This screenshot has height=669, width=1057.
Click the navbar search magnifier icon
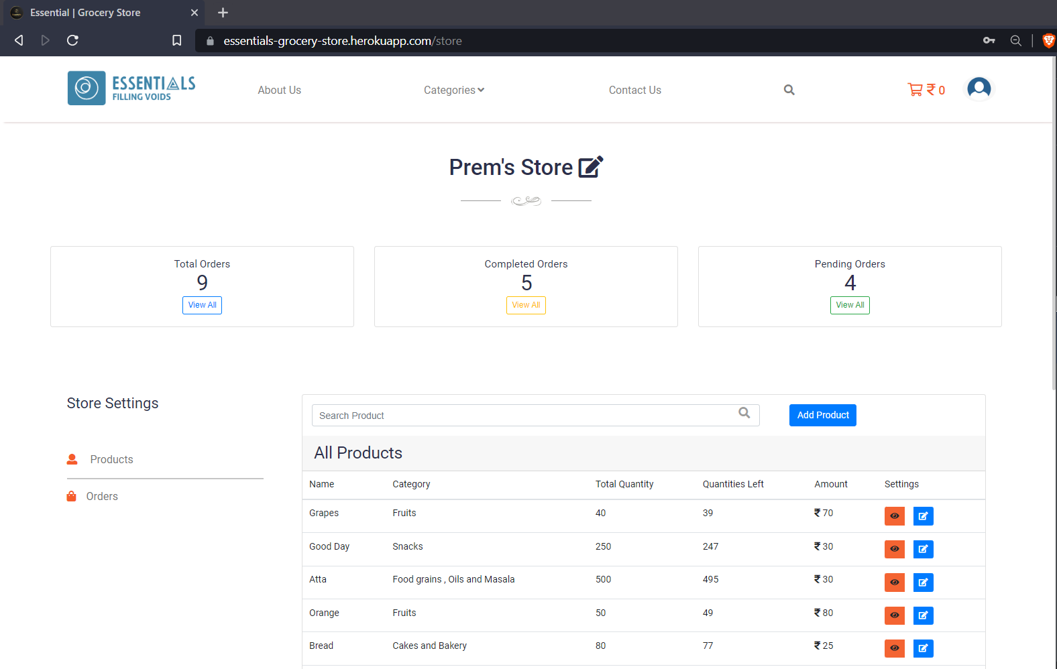pyautogui.click(x=789, y=90)
